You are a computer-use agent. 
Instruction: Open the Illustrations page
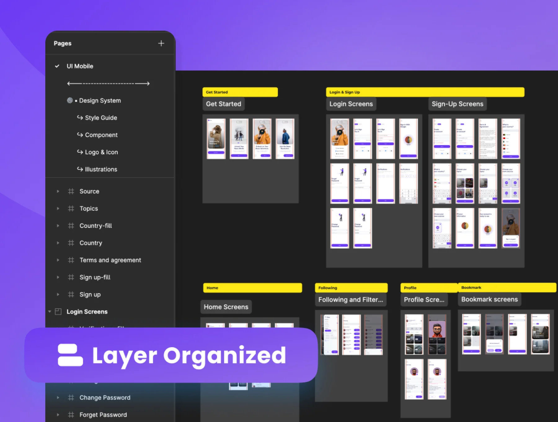(x=101, y=169)
